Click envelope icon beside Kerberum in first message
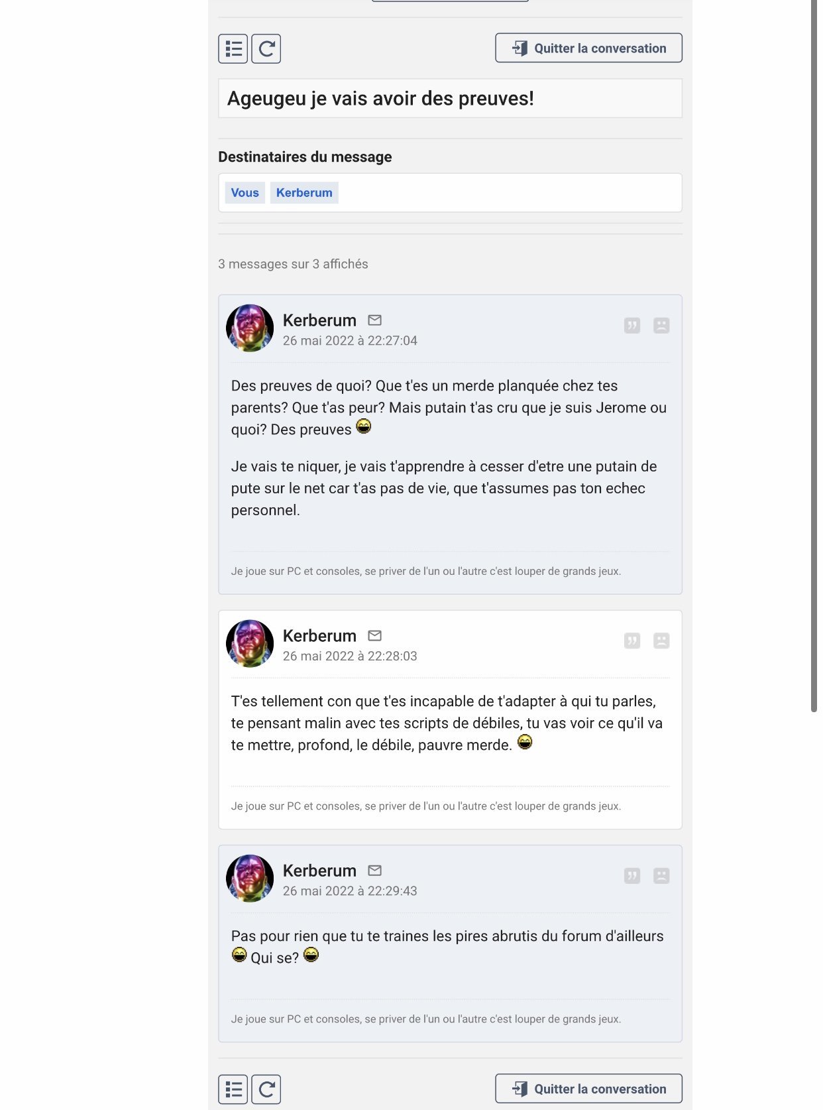823x1110 pixels. pyautogui.click(x=375, y=320)
